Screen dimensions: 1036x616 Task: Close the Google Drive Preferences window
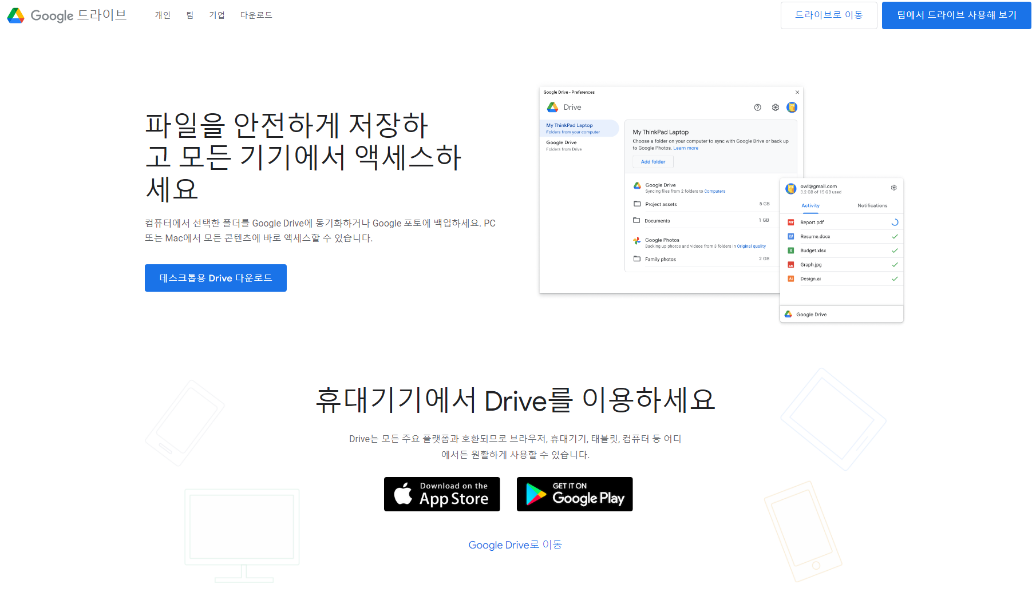click(x=797, y=92)
